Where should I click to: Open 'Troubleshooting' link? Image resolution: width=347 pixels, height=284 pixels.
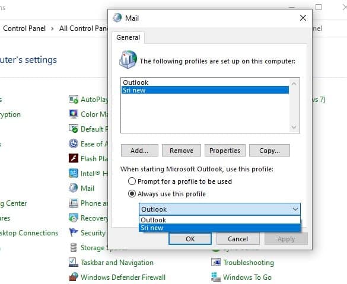(x=249, y=263)
